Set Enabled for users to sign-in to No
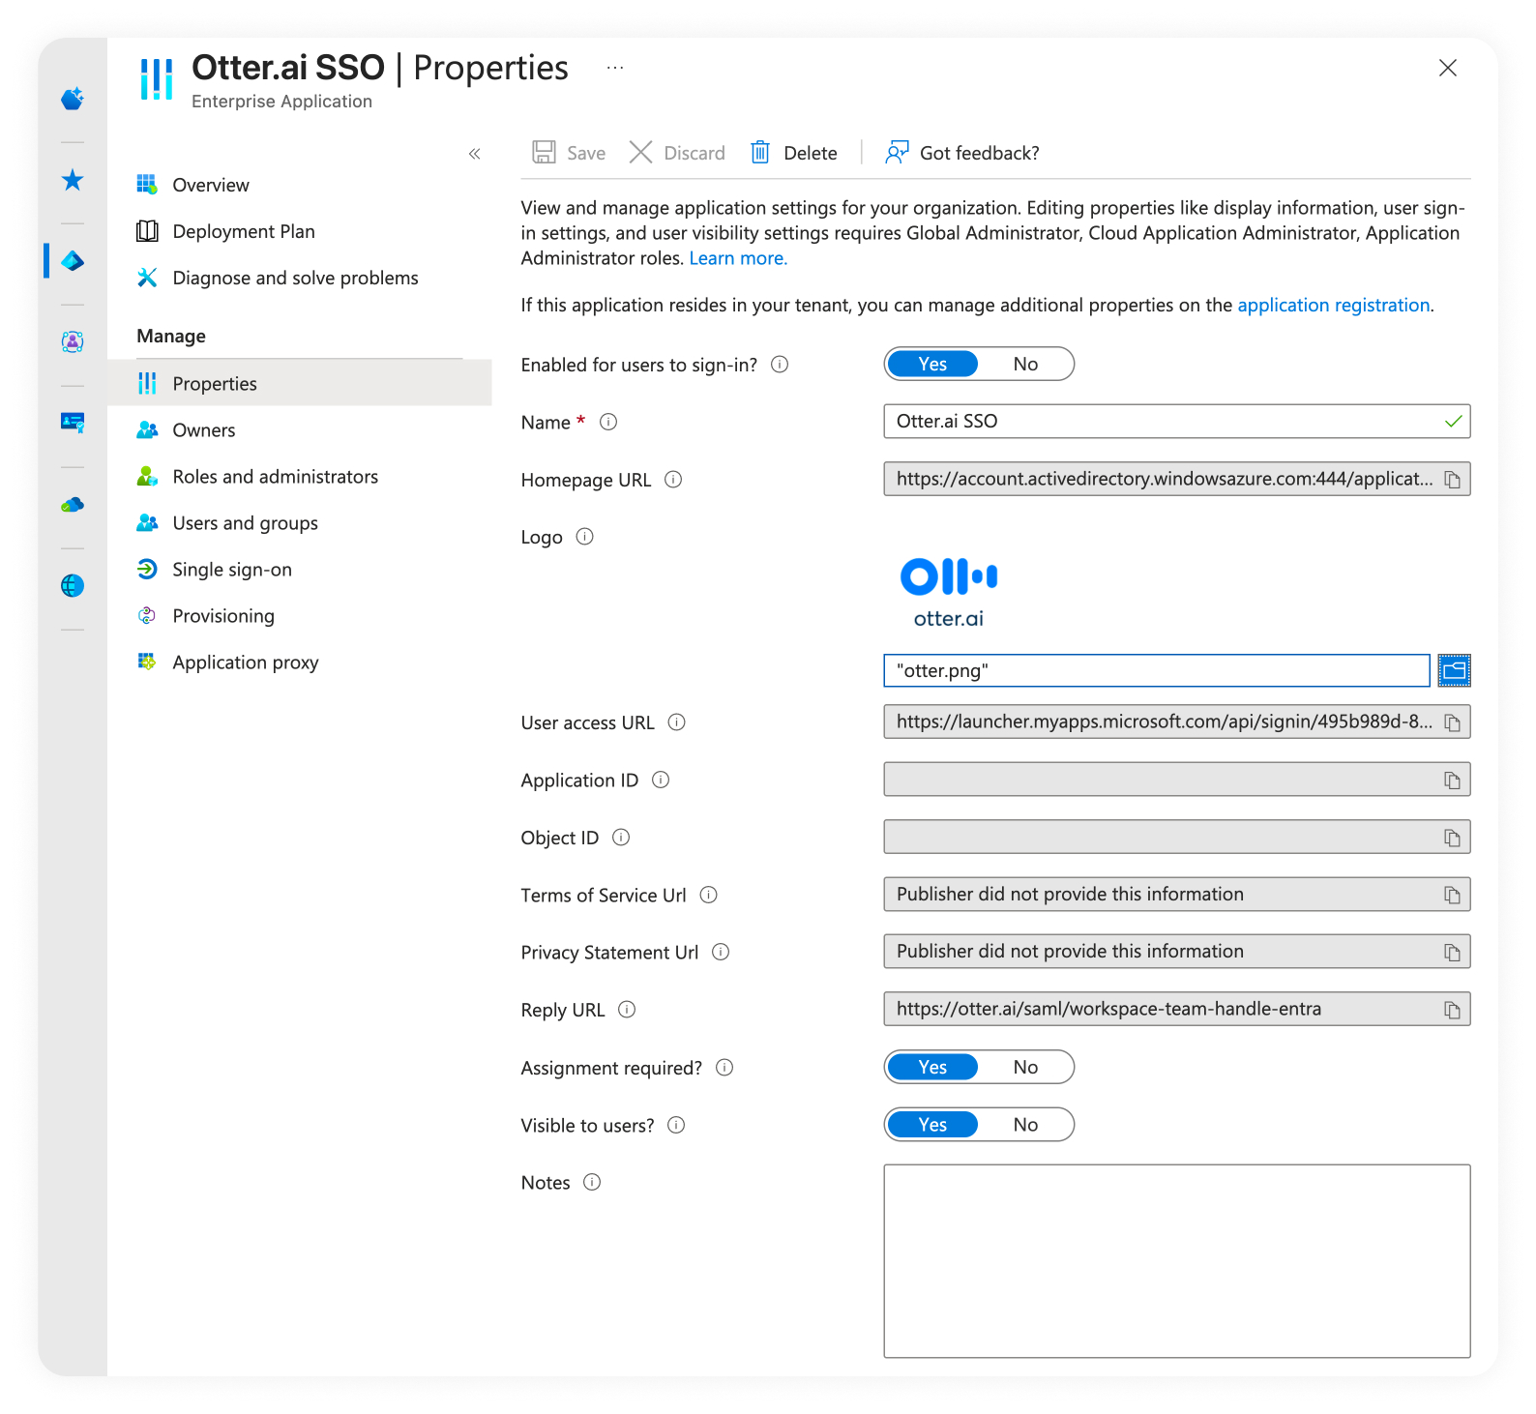The image size is (1536, 1414). pyautogui.click(x=1025, y=365)
